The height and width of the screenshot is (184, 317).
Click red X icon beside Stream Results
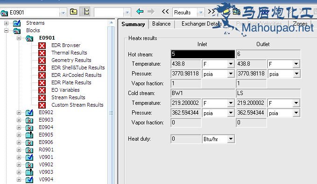point(42,98)
